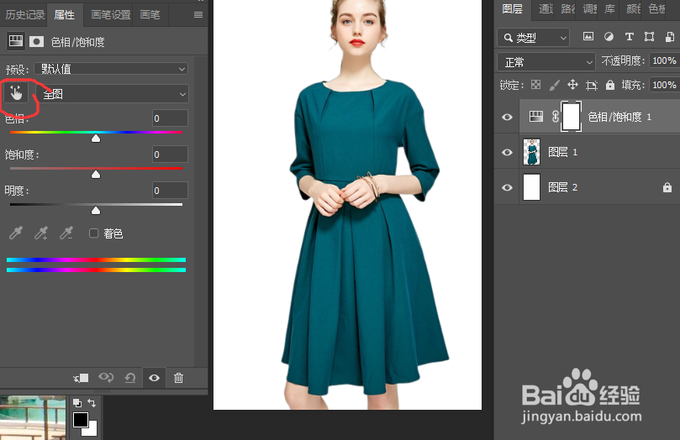The width and height of the screenshot is (680, 440).
Task: Click the 填充 fill value field
Action: pos(664,85)
